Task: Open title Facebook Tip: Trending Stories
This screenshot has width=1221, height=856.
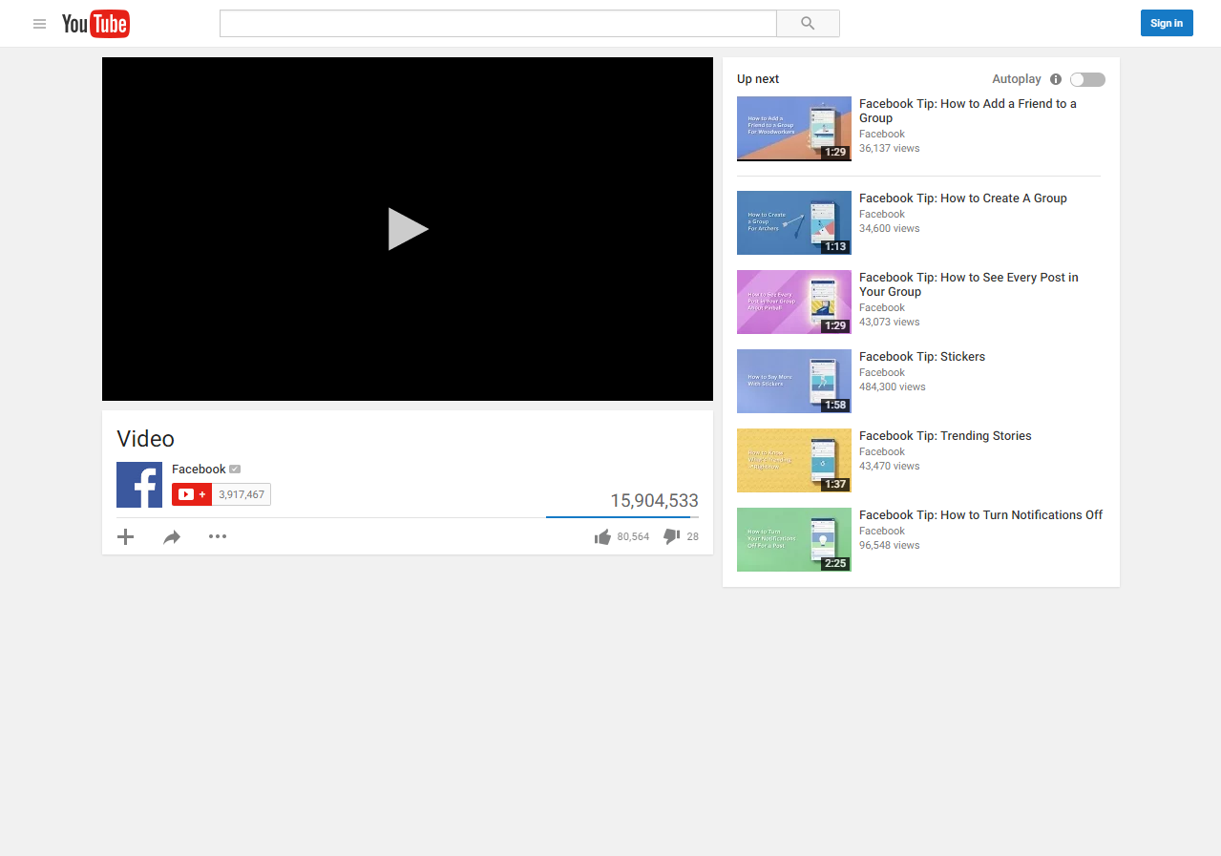Action: (x=945, y=436)
